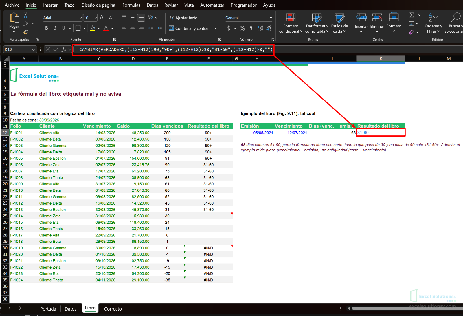This screenshot has height=316, width=463.
Task: Click the percent style icon
Action: point(242,28)
